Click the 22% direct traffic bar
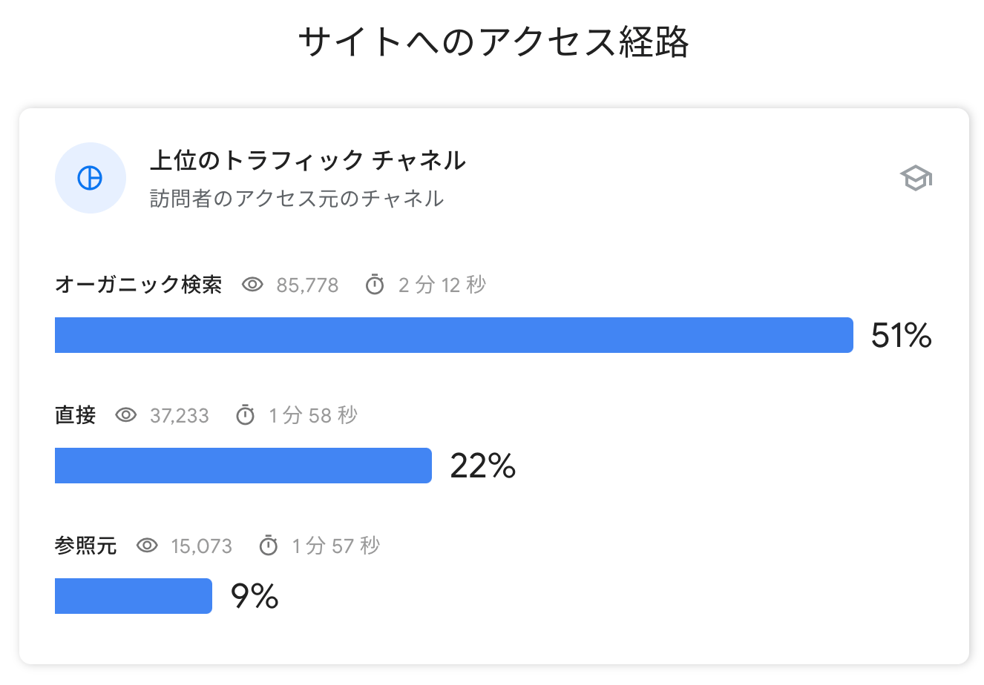Viewport: 984px width, 685px height. 243,466
